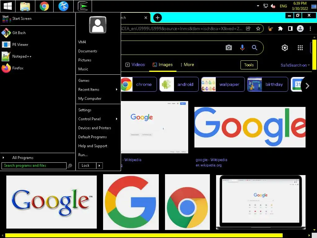This screenshot has width=317, height=238.
Task: Click the Search programs and files box
Action: tap(34, 165)
